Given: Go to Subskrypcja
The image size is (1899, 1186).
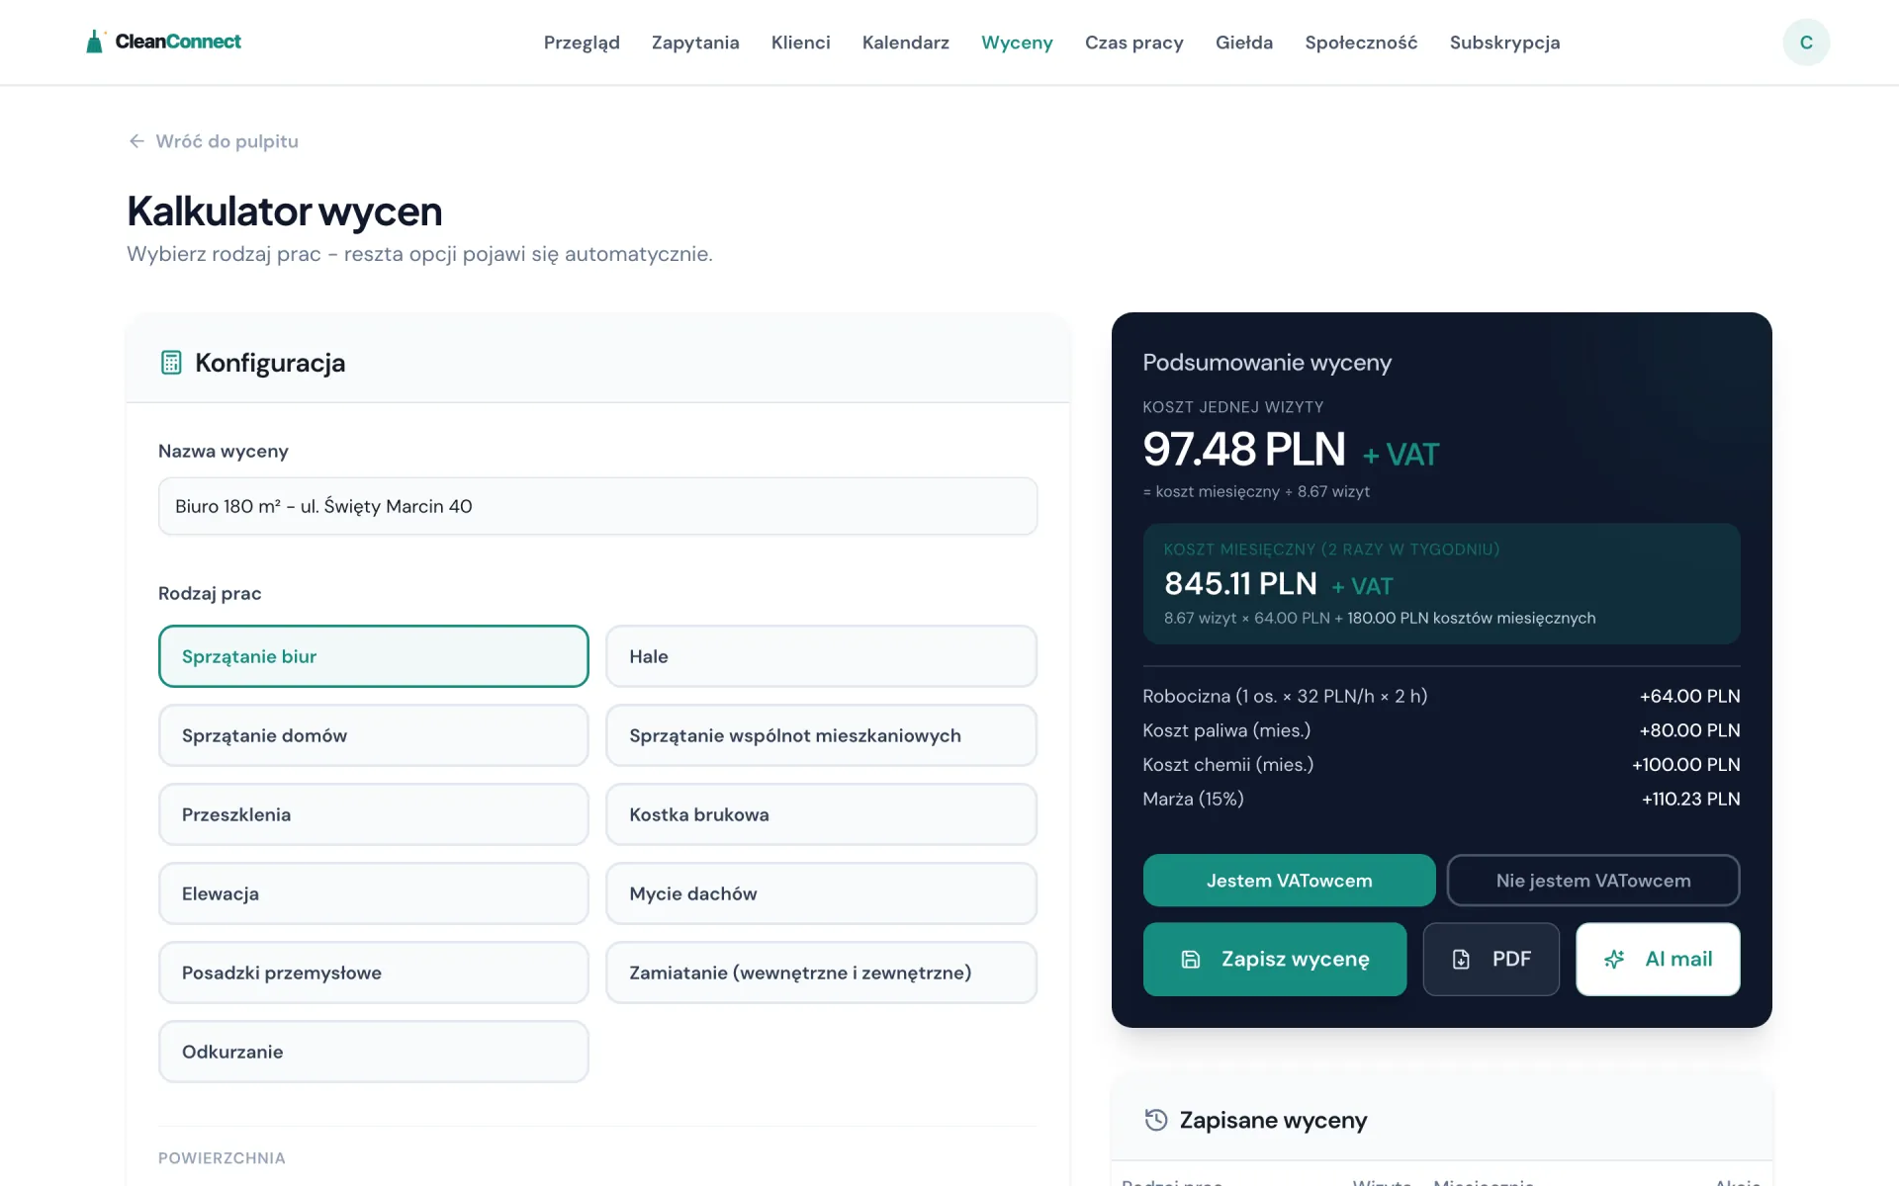Looking at the screenshot, I should pyautogui.click(x=1504, y=42).
